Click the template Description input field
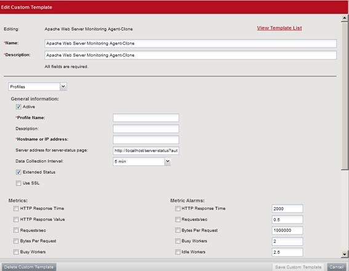 [191, 55]
